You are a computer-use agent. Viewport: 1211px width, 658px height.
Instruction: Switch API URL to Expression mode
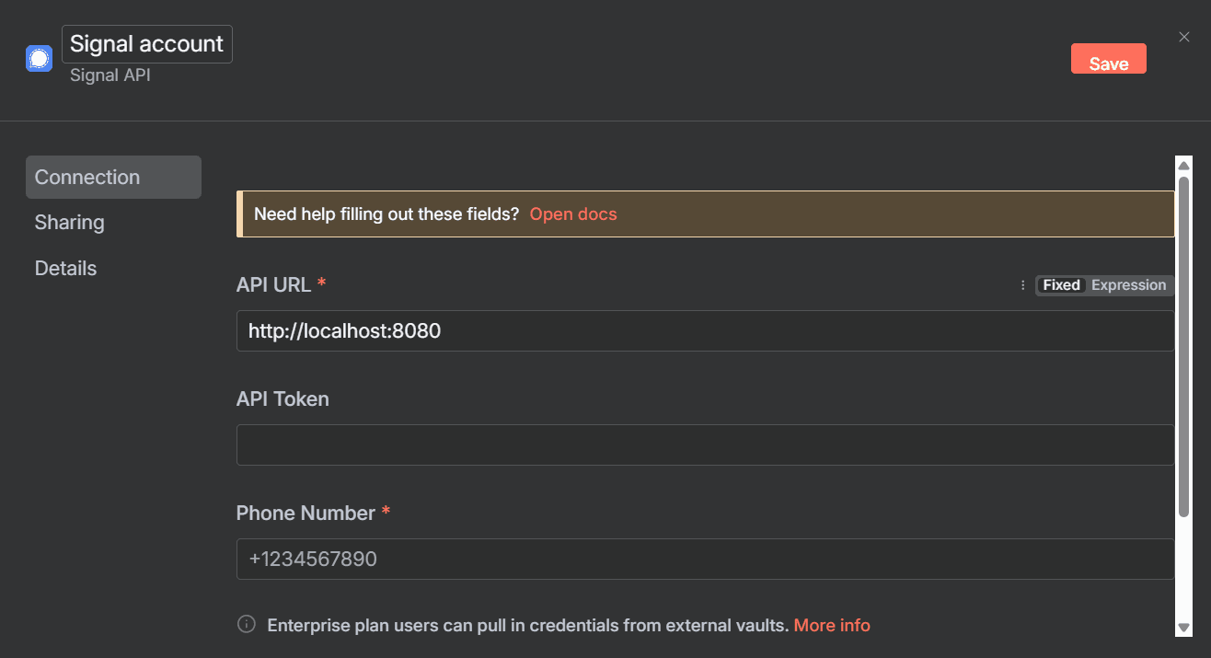coord(1128,285)
